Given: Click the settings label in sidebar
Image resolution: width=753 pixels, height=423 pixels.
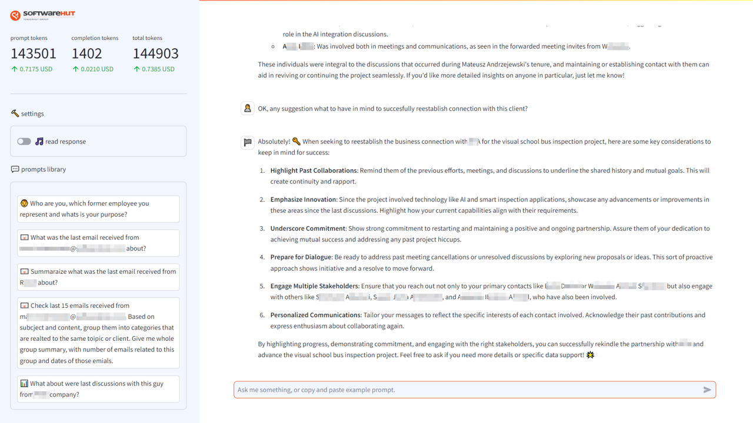Looking at the screenshot, I should click(32, 114).
